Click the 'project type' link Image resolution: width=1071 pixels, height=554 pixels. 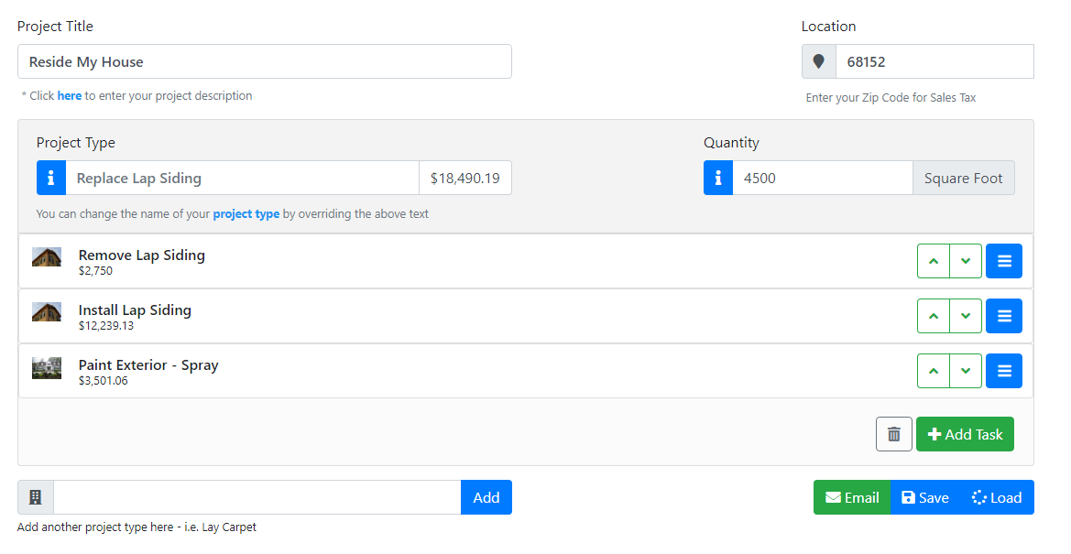246,213
